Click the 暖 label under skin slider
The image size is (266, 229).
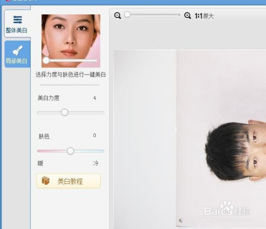point(40,163)
